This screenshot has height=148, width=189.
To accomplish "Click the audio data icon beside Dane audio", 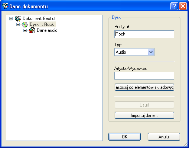I will (32, 30).
